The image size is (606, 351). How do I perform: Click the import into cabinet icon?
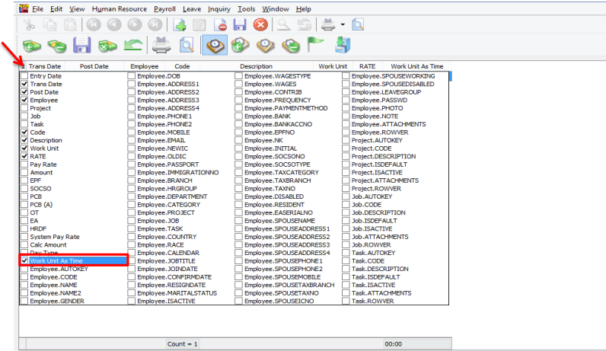[343, 45]
